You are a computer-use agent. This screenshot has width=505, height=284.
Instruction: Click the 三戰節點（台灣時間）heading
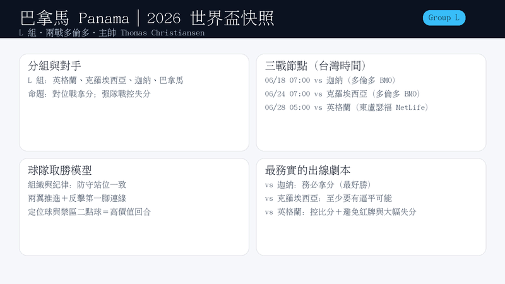click(316, 66)
